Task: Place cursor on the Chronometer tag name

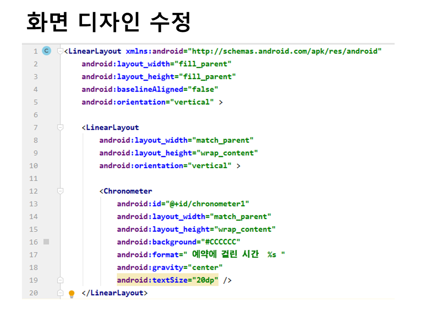Action: 128,191
